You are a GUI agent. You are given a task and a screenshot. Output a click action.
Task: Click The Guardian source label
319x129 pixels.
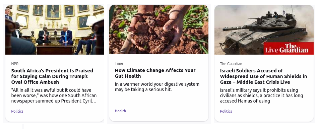click(x=231, y=64)
